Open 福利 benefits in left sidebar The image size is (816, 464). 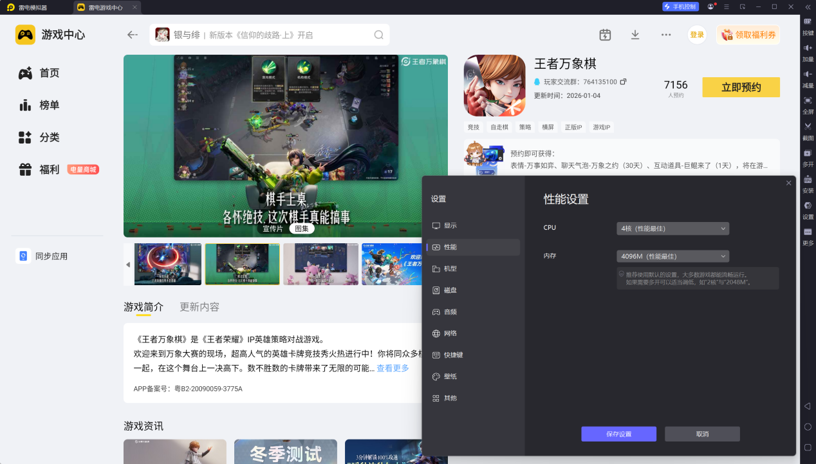click(39, 170)
